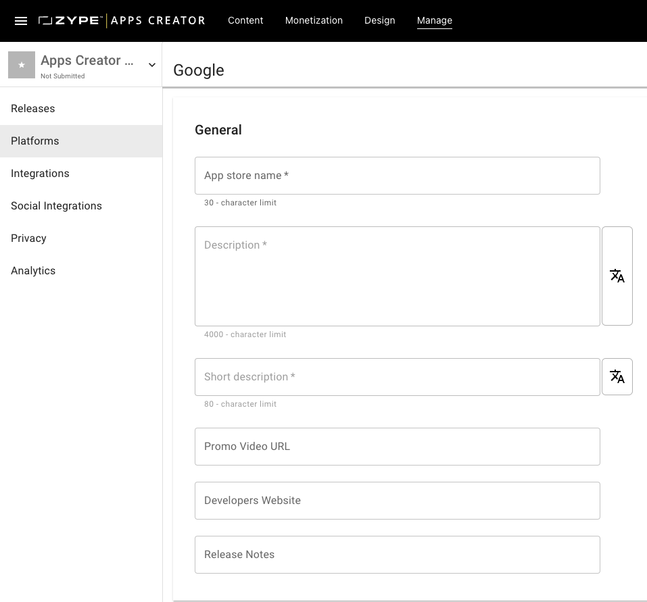Viewport: 647px width, 602px height.
Task: Select Platforms in sidebar
Action: [x=81, y=141]
